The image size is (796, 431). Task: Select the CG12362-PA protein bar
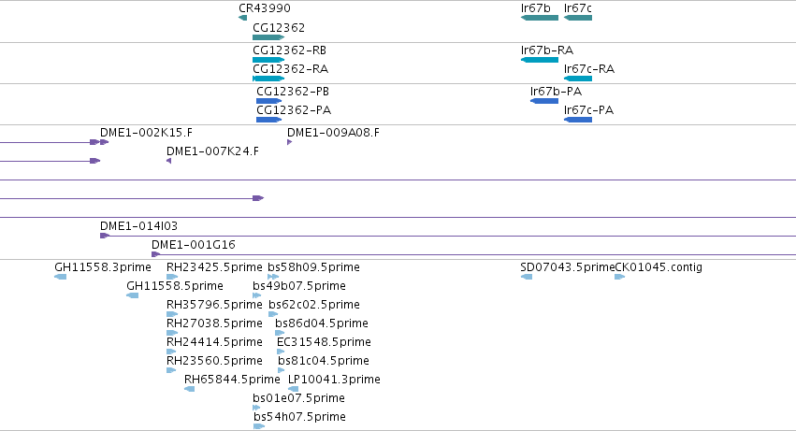pyautogui.click(x=269, y=120)
